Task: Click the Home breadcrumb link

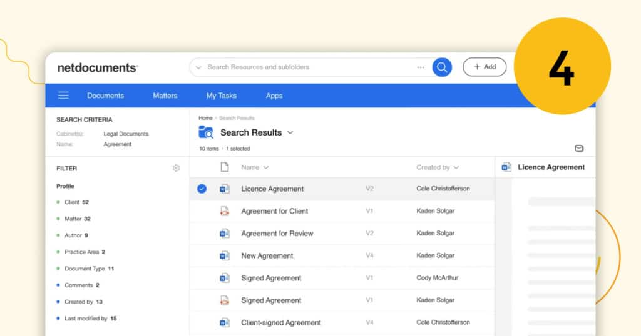Action: [x=205, y=118]
